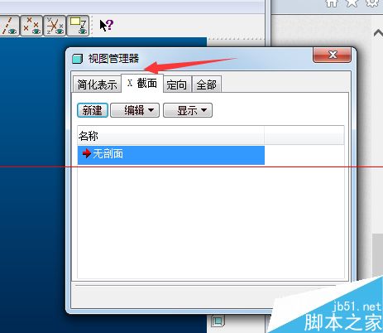
Task: Close the 视图管理器 dialog
Action: [x=332, y=55]
